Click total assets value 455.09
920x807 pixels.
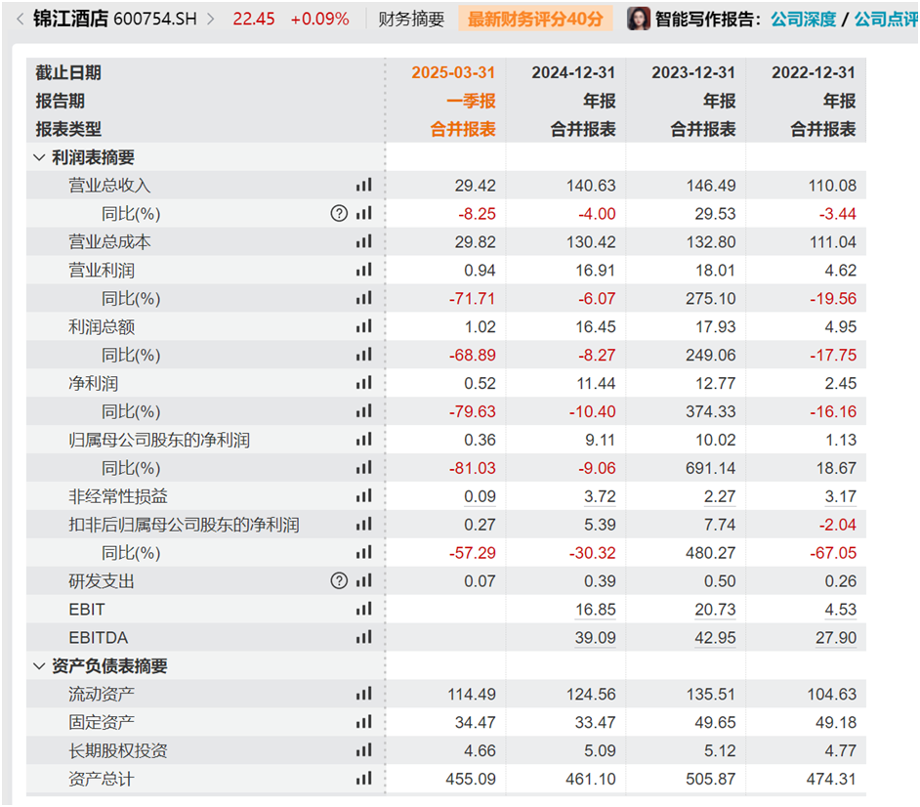tap(471, 779)
